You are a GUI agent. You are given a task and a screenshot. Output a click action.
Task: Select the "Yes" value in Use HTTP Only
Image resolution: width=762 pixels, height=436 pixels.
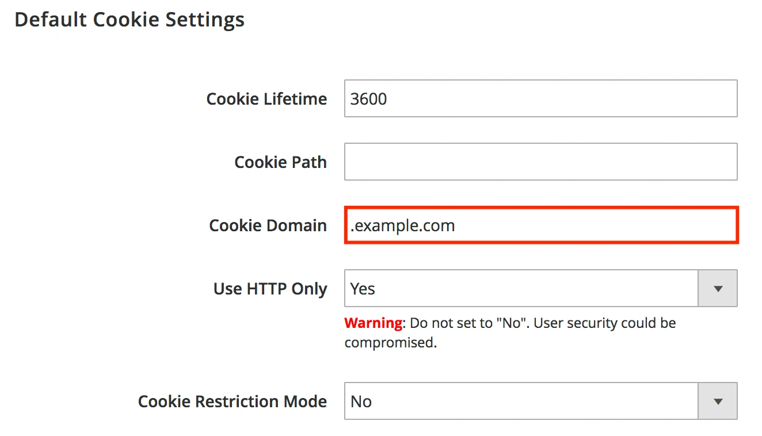363,289
